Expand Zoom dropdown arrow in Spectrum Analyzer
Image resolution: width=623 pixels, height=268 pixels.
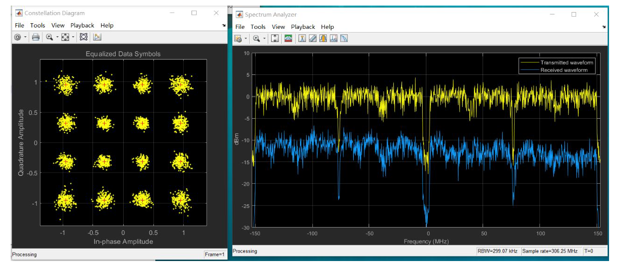point(264,39)
